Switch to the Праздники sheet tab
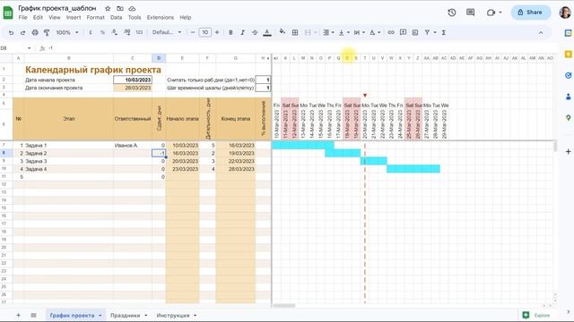Viewport: 574px width, 322px height. click(126, 315)
